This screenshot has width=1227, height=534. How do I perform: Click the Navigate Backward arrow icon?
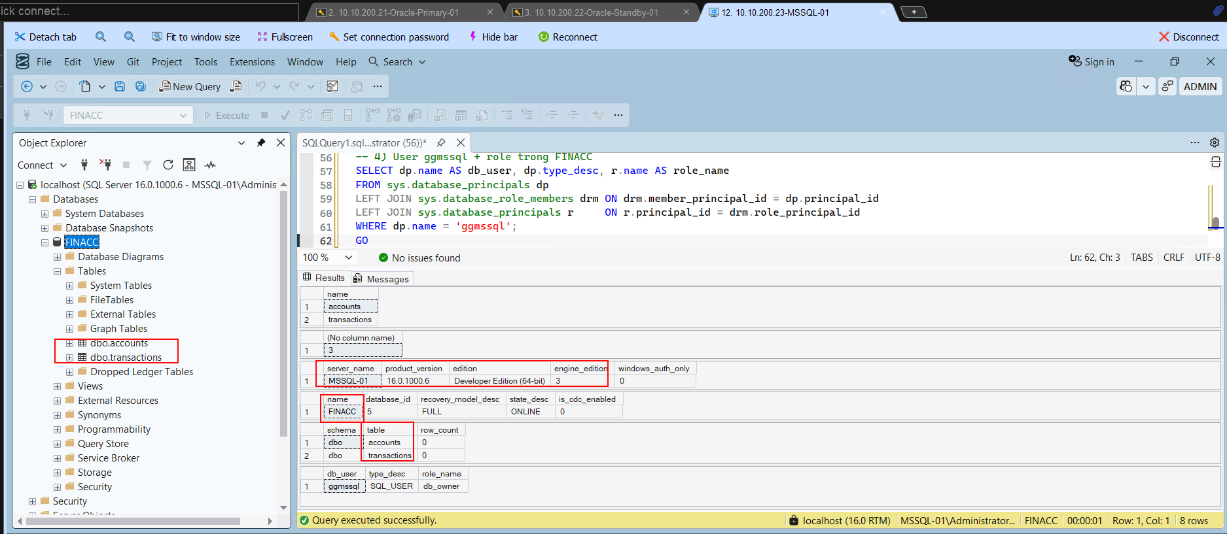pyautogui.click(x=27, y=86)
